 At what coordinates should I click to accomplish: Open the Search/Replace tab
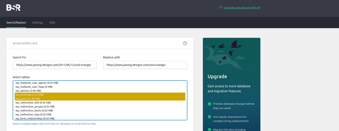pos(16,22)
